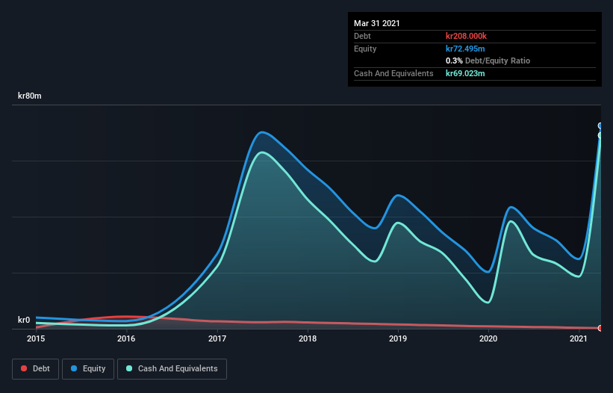Click the kr72.495m equity value
Image resolution: width=613 pixels, height=393 pixels.
[465, 49]
